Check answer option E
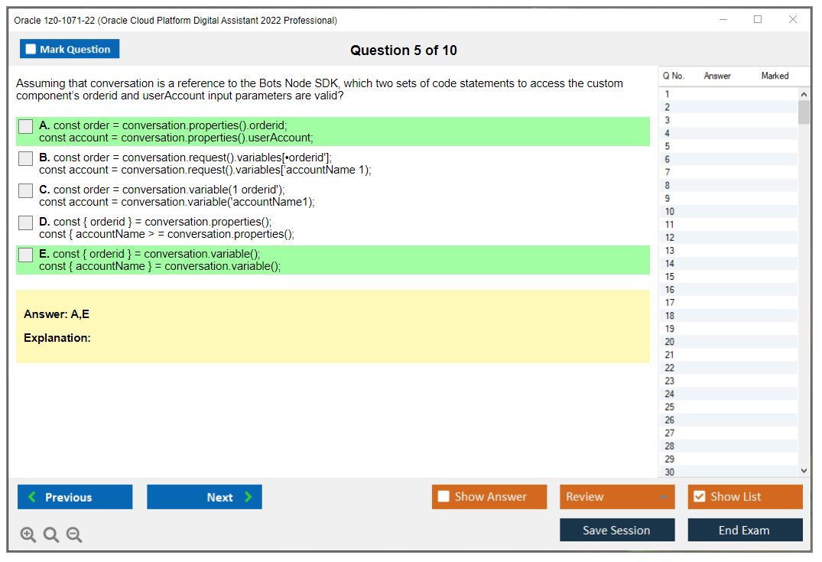Screen dimensions: 822x562 coord(26,255)
